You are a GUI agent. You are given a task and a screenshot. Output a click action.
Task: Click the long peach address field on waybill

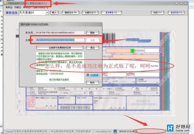tap(136, 57)
